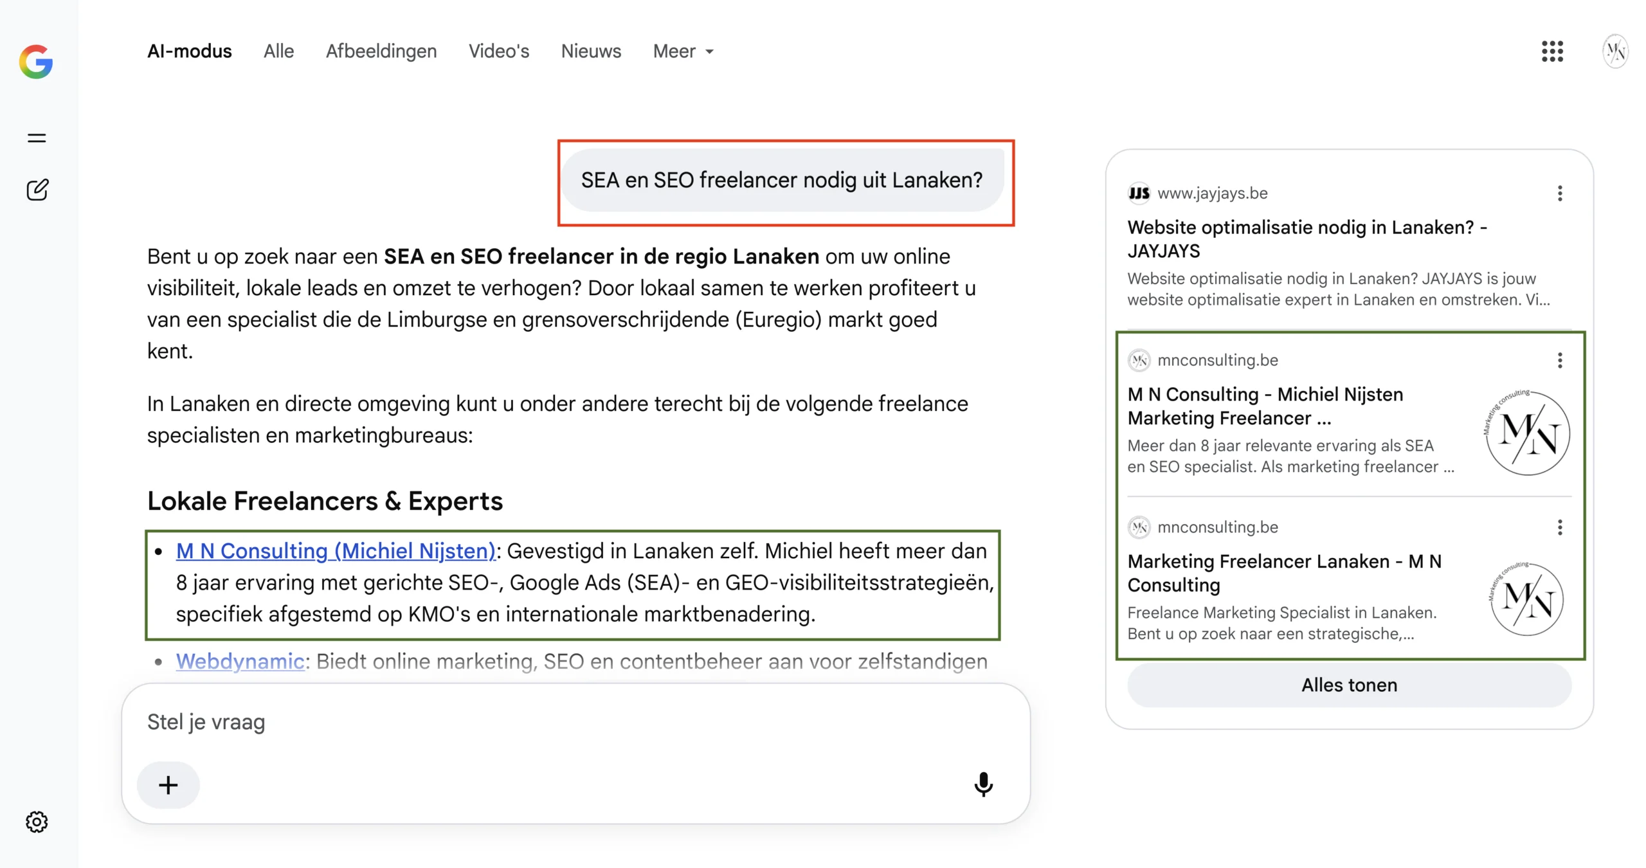Focus the 'Stel je vraag' input field
The width and height of the screenshot is (1646, 868).
575,722
